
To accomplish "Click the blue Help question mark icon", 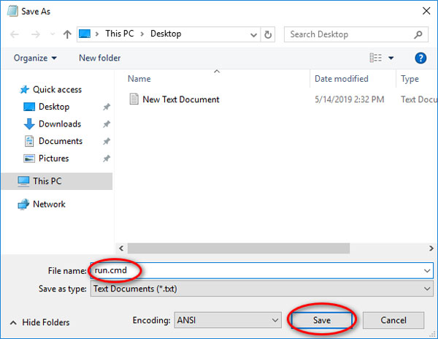I will click(x=420, y=58).
